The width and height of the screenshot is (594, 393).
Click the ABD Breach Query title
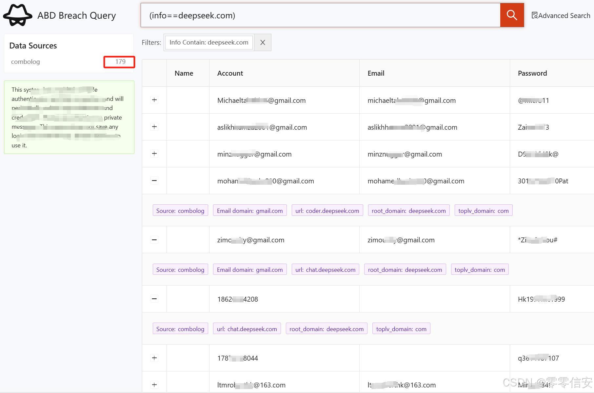tap(77, 15)
